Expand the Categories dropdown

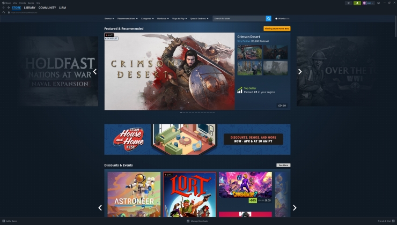coord(147,18)
